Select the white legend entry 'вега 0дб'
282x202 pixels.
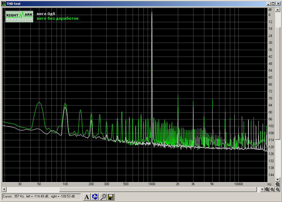(x=46, y=14)
